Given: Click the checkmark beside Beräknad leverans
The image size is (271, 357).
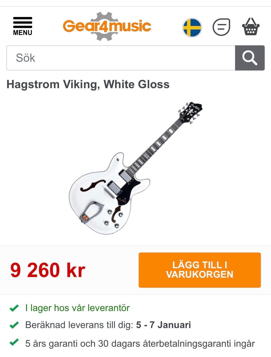Looking at the screenshot, I should point(14,325).
